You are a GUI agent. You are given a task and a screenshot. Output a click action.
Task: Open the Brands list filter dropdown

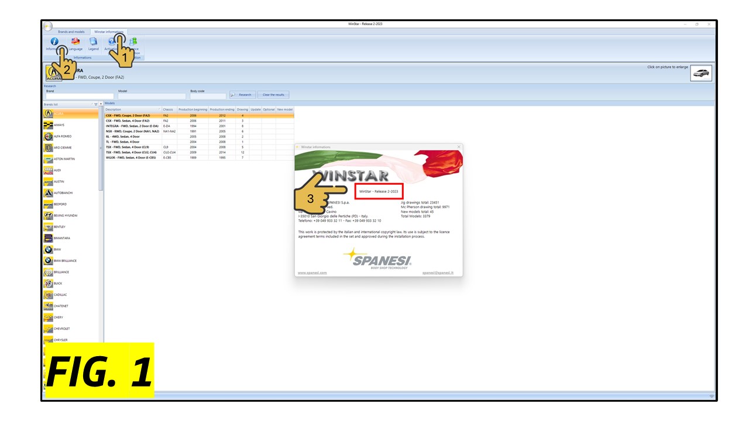[x=95, y=105]
